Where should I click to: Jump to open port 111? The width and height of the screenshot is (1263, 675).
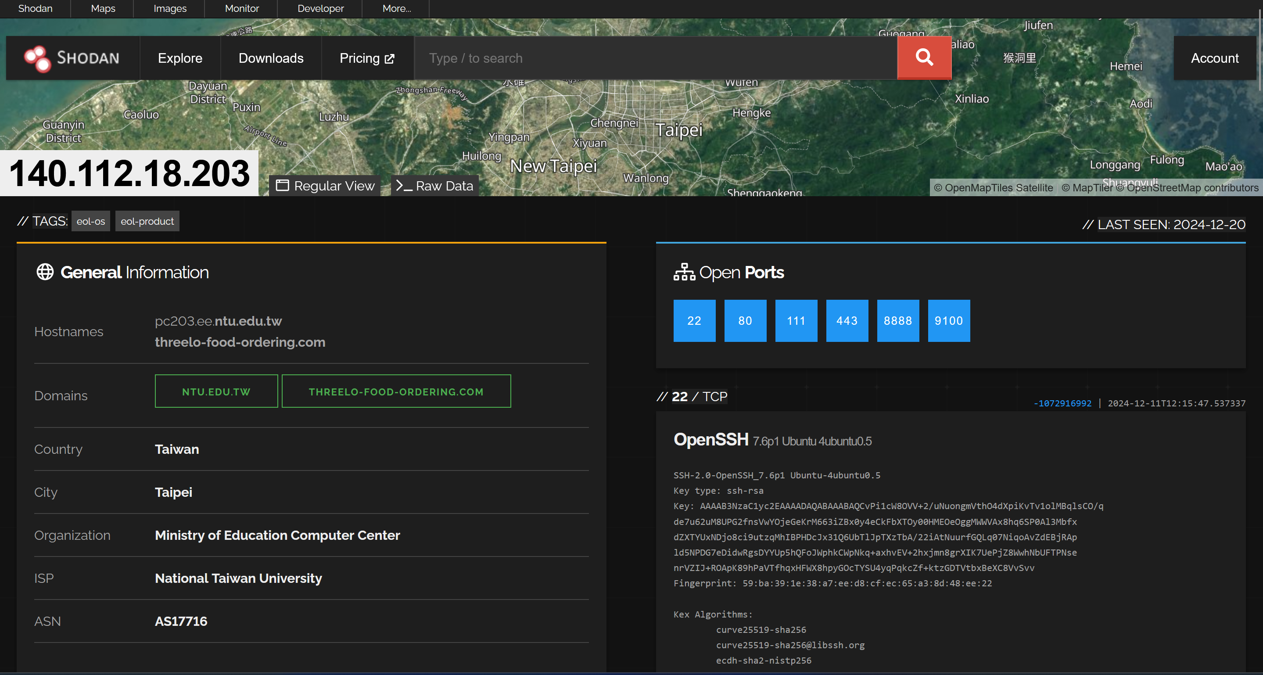pyautogui.click(x=796, y=320)
